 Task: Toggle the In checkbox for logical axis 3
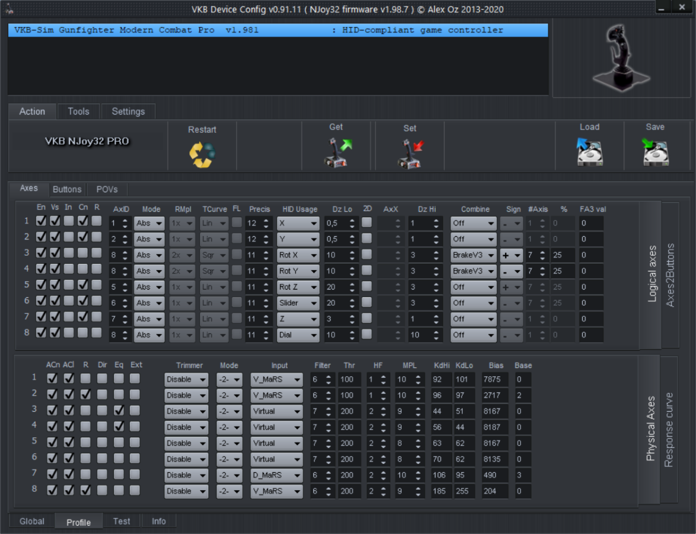69,253
